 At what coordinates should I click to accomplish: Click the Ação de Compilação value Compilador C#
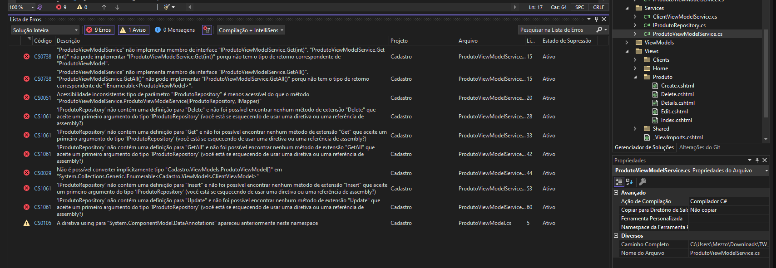click(728, 201)
